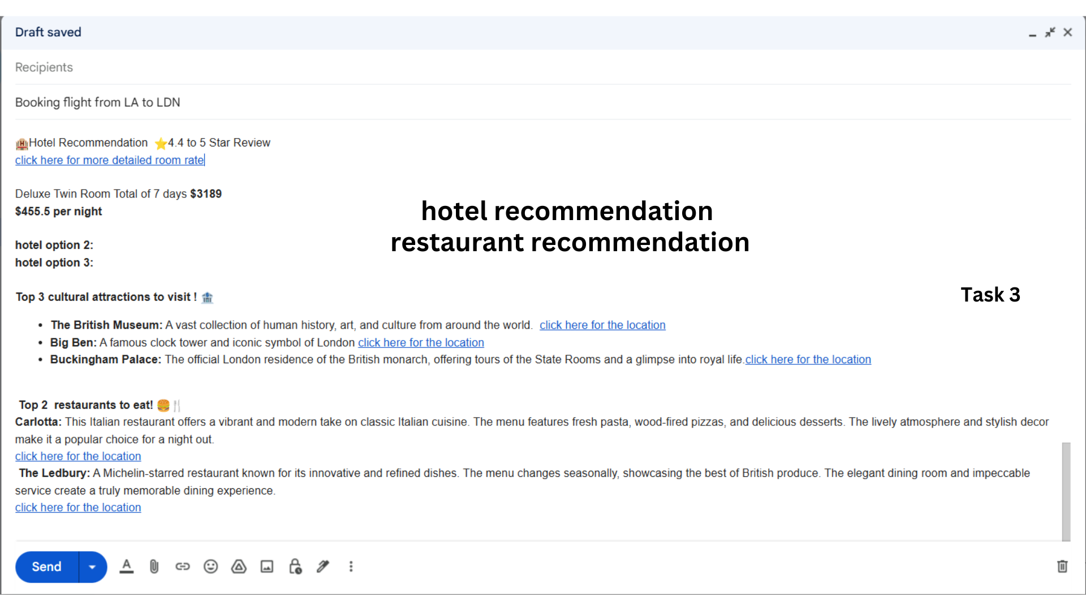This screenshot has width=1086, height=611.
Task: Open Big Ben location link
Action: (x=421, y=343)
